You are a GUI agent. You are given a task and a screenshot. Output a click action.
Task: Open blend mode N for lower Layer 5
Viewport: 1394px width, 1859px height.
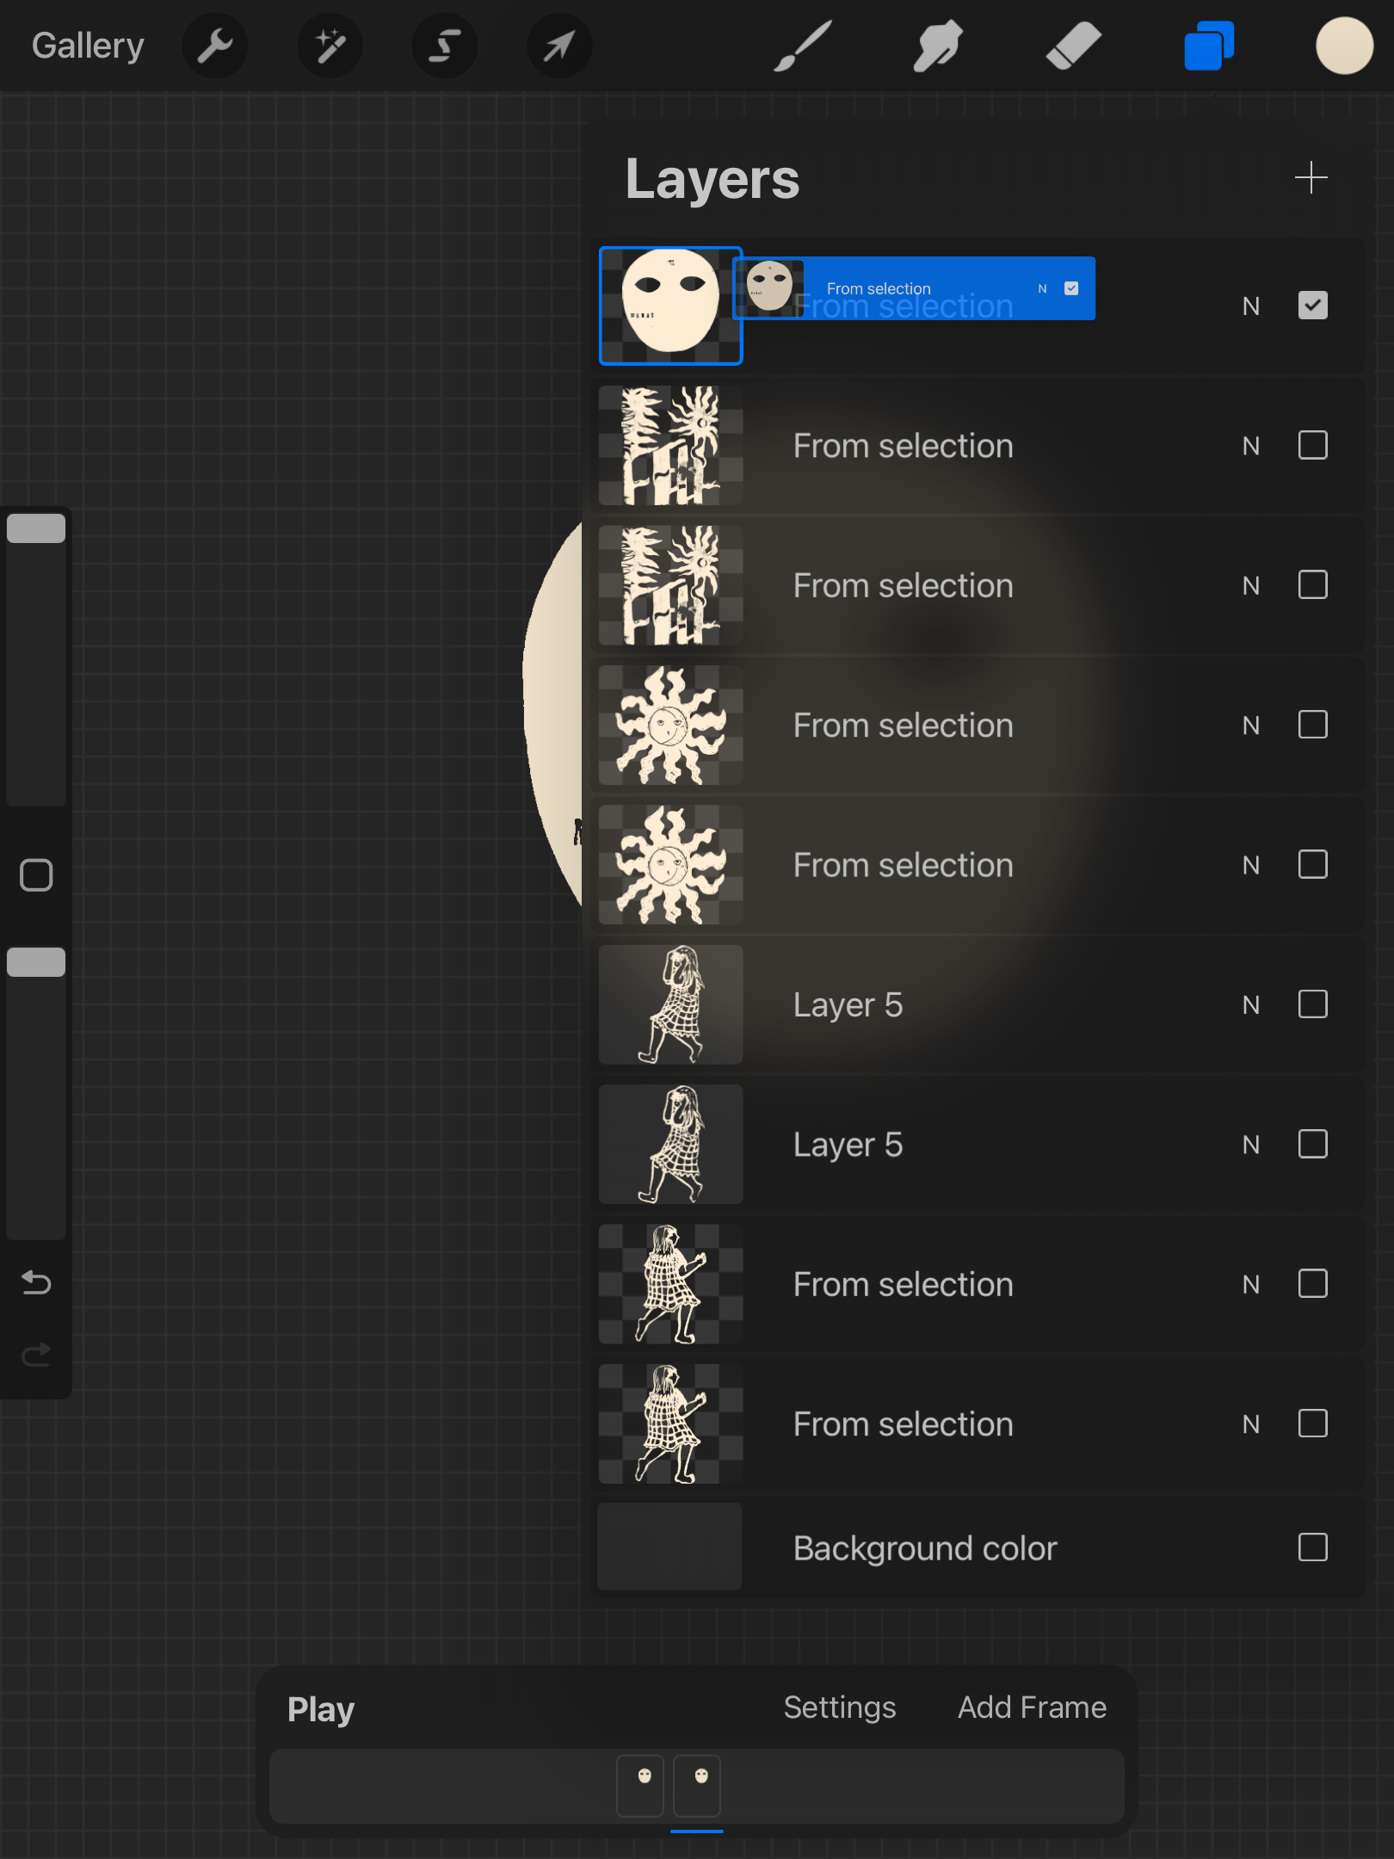(x=1250, y=1145)
